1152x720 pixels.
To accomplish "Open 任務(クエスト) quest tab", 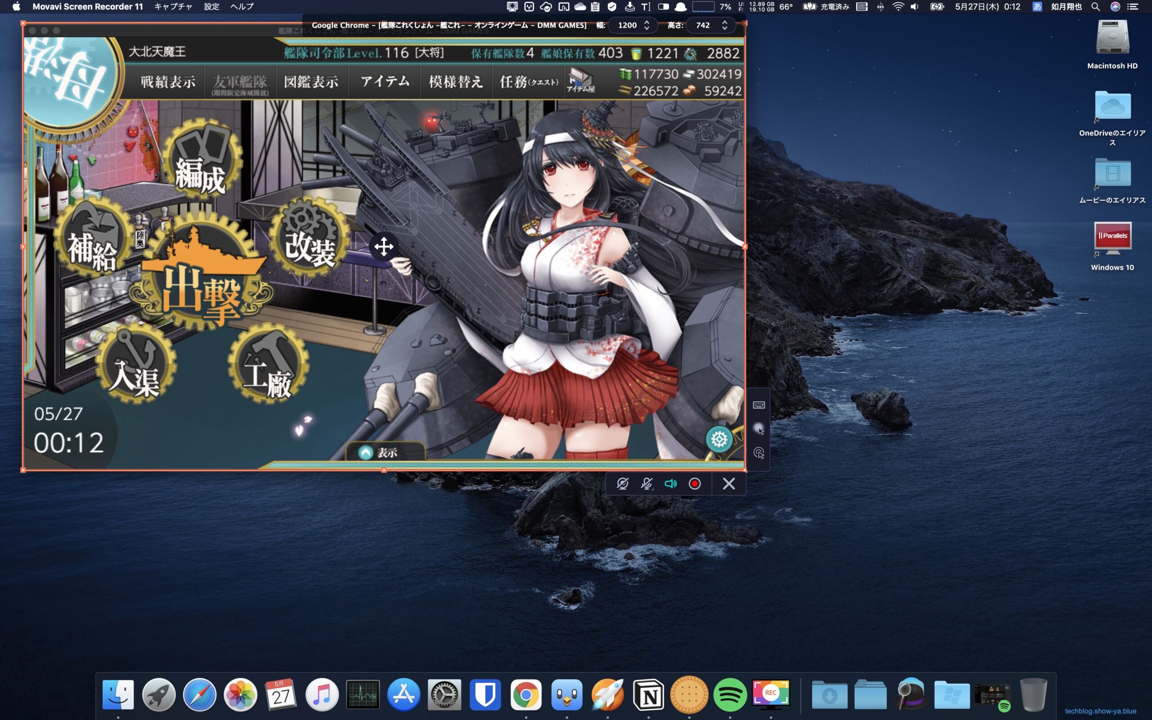I will (528, 82).
